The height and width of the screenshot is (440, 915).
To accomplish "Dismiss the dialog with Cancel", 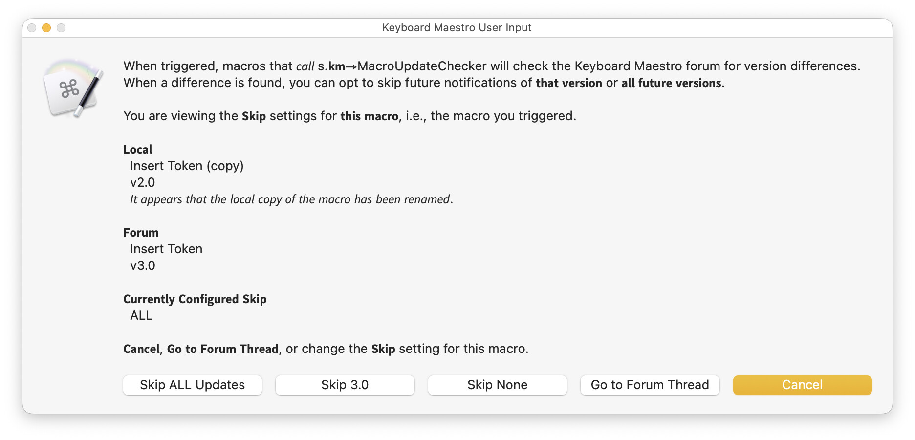I will coord(802,385).
